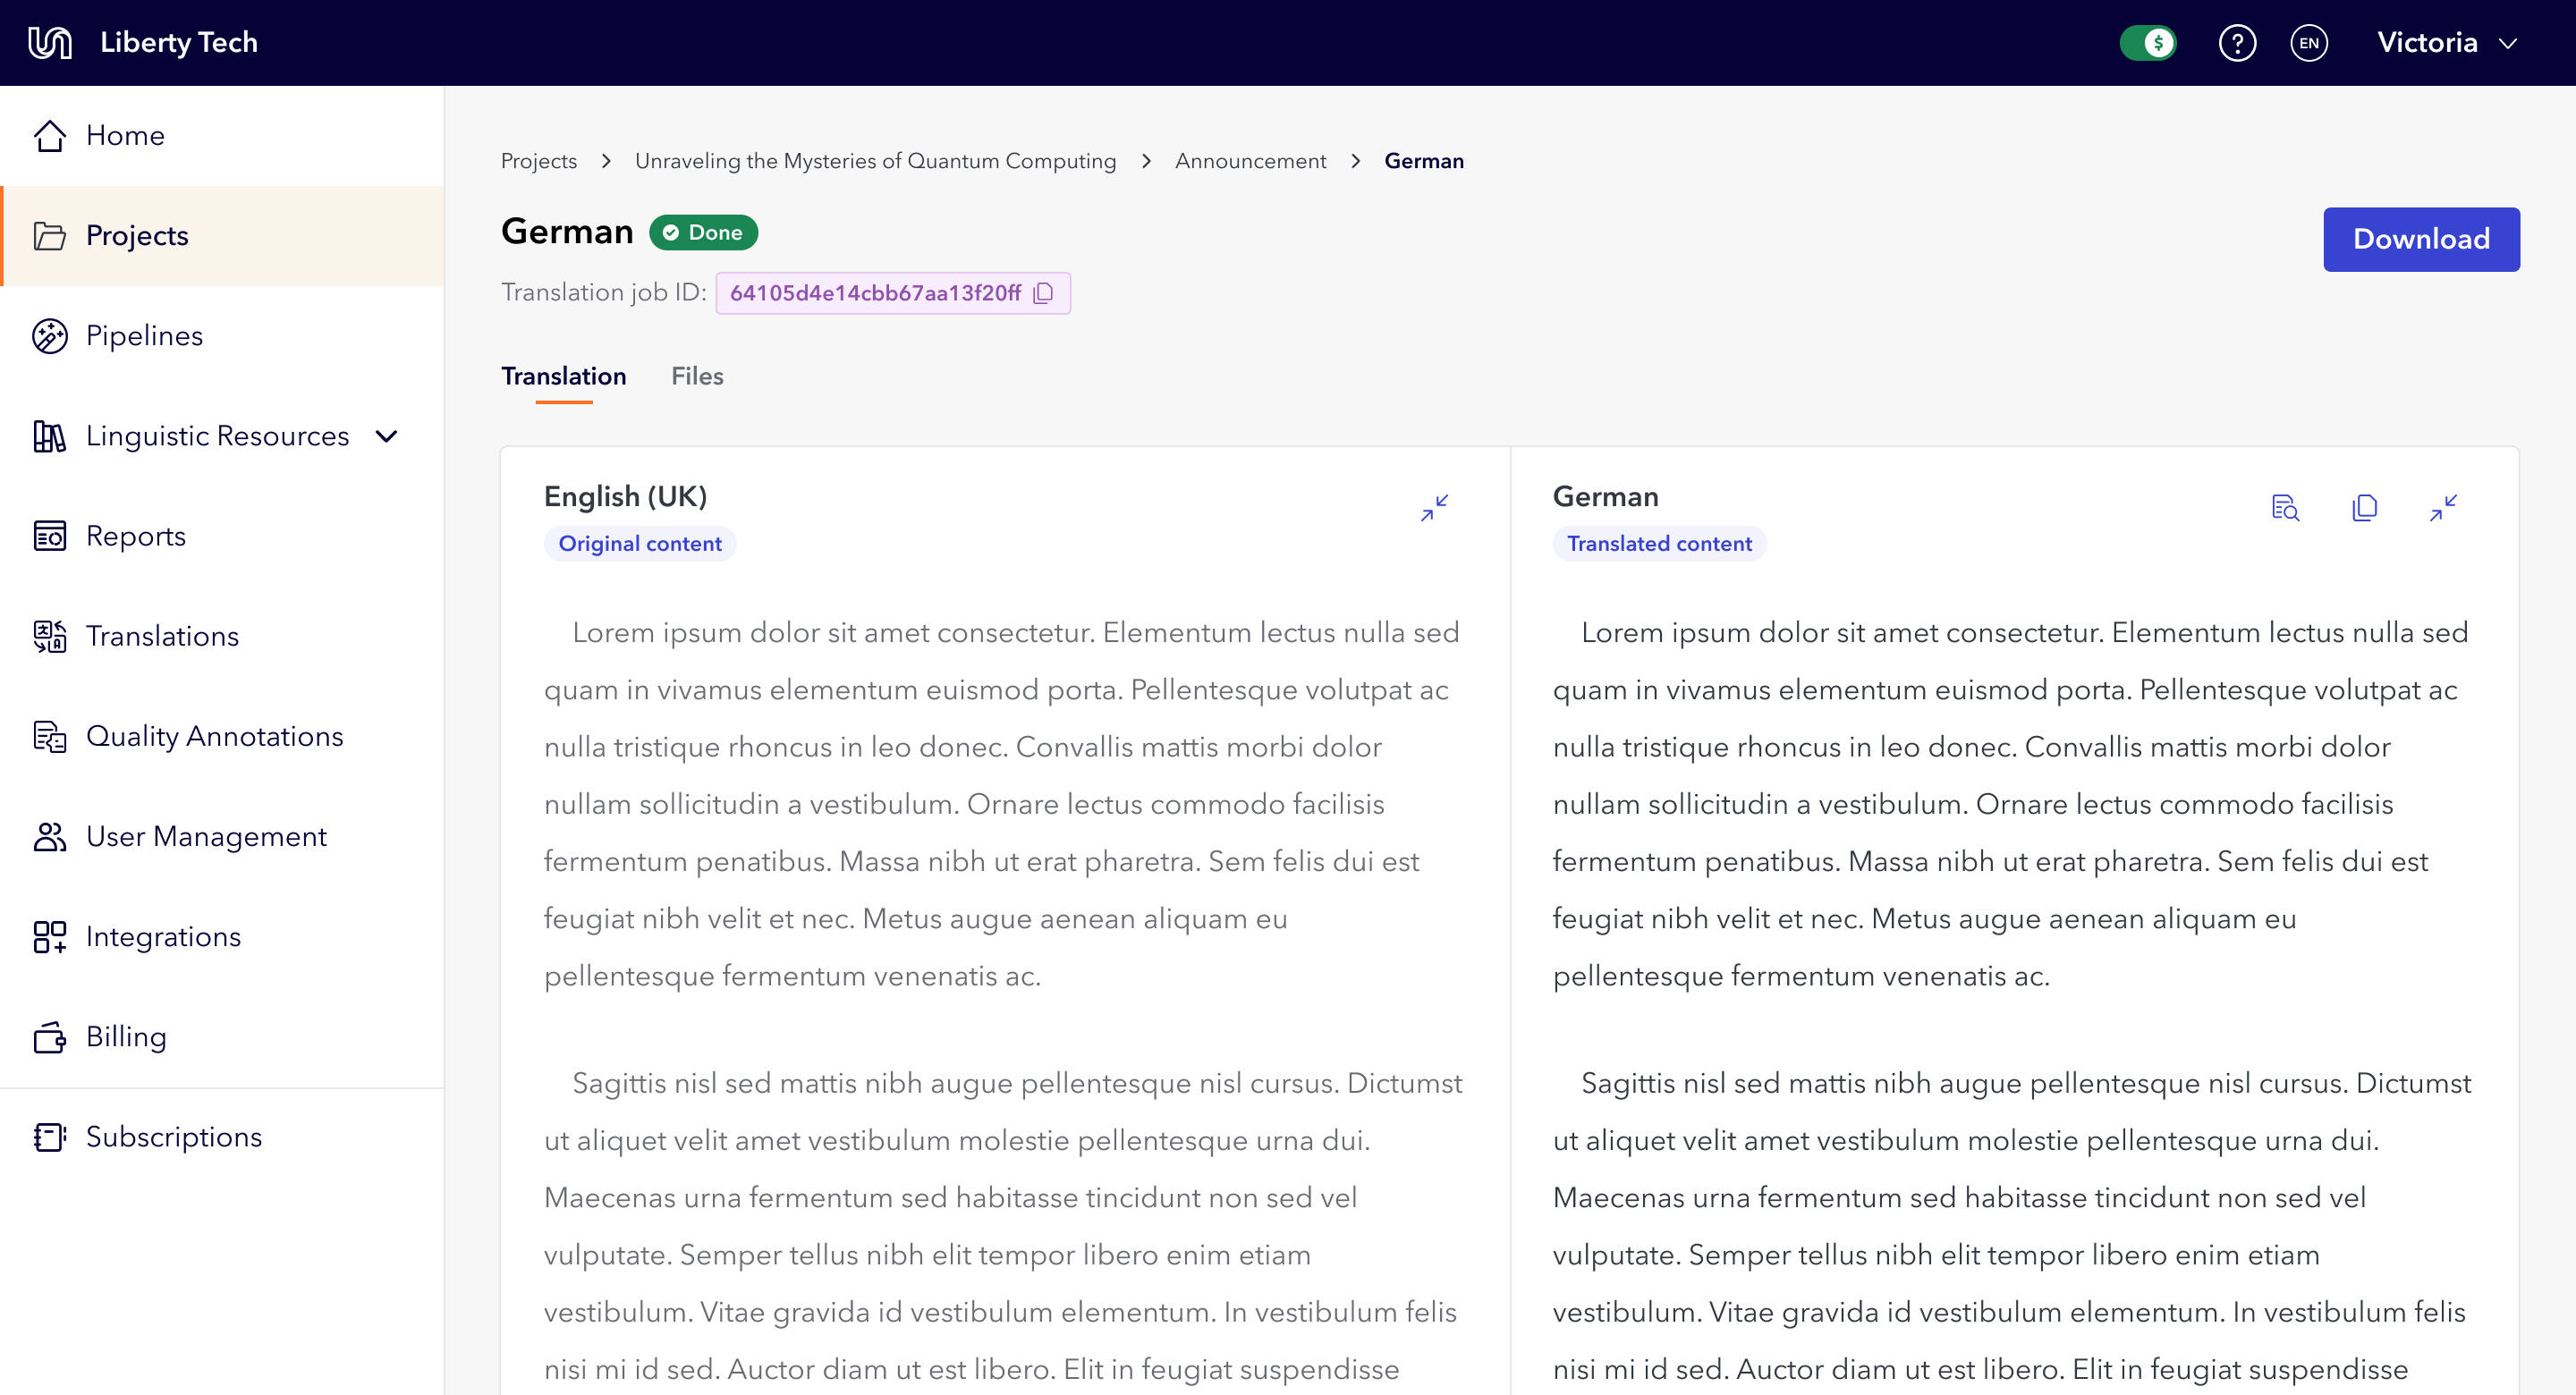Switch to the Translation tab
Image resolution: width=2576 pixels, height=1395 pixels.
[564, 376]
